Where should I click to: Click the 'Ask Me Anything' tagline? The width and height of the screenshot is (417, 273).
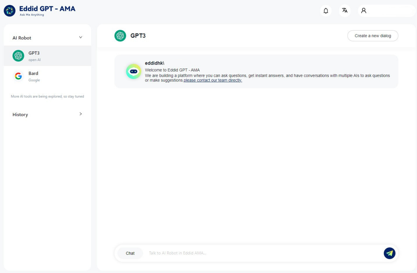tap(32, 15)
